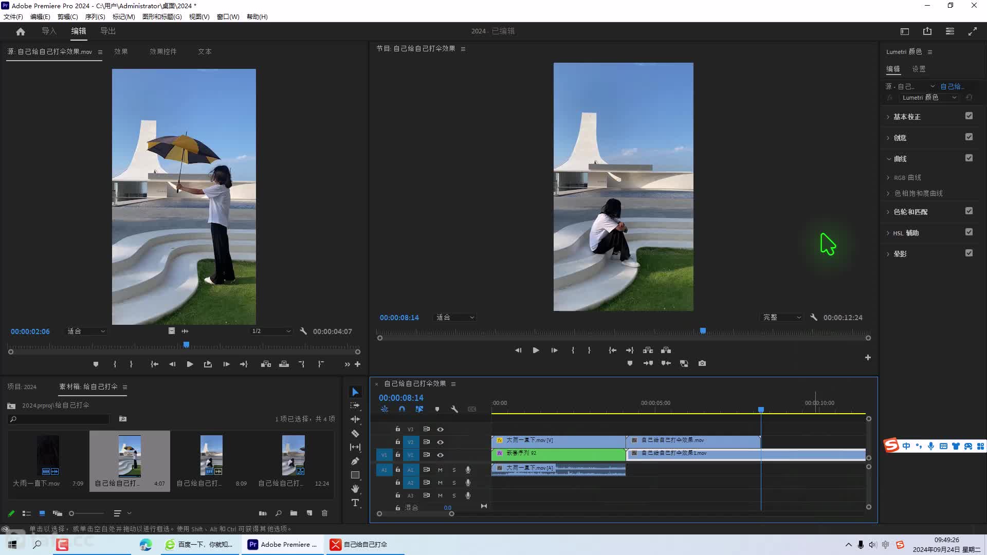Open timeline display settings wrench

[454, 410]
